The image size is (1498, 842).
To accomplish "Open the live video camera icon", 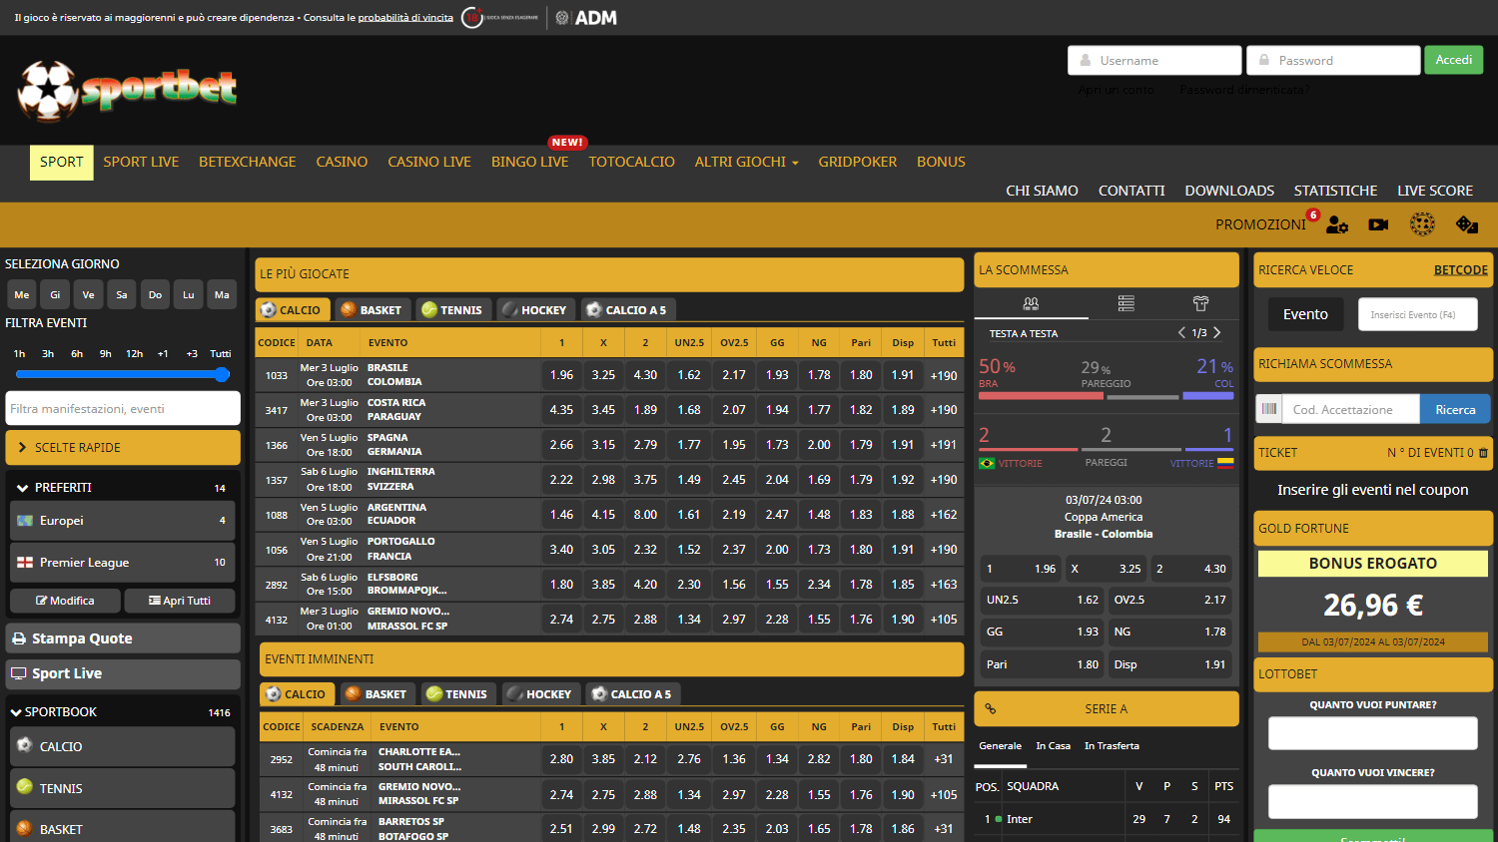I will coord(1378,224).
